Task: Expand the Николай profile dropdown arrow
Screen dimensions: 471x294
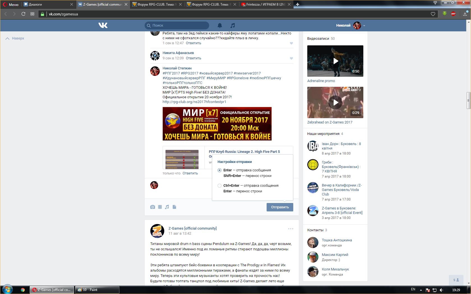Action: click(364, 26)
